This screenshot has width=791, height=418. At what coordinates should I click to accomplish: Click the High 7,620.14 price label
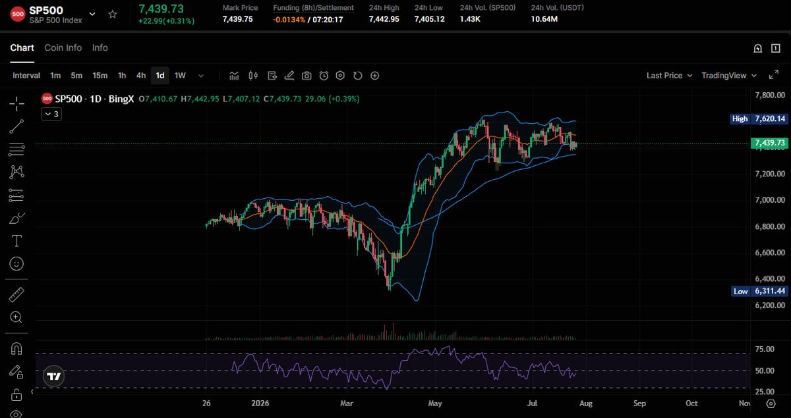(759, 119)
